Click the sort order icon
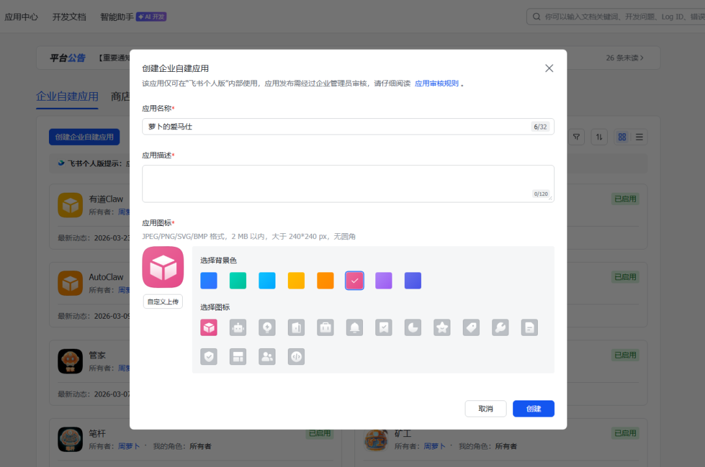The image size is (705, 467). (x=599, y=137)
